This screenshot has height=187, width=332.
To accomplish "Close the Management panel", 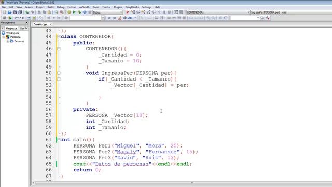I will (x=26, y=23).
